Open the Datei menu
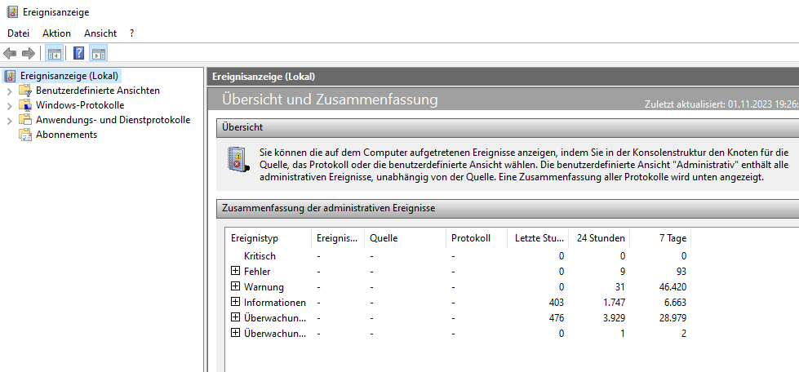Image resolution: width=799 pixels, height=372 pixels. [x=18, y=33]
